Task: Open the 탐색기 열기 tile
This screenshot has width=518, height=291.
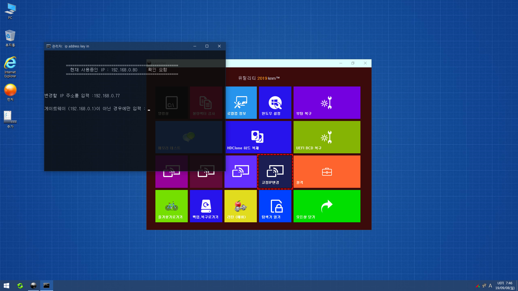Action: pos(275,206)
